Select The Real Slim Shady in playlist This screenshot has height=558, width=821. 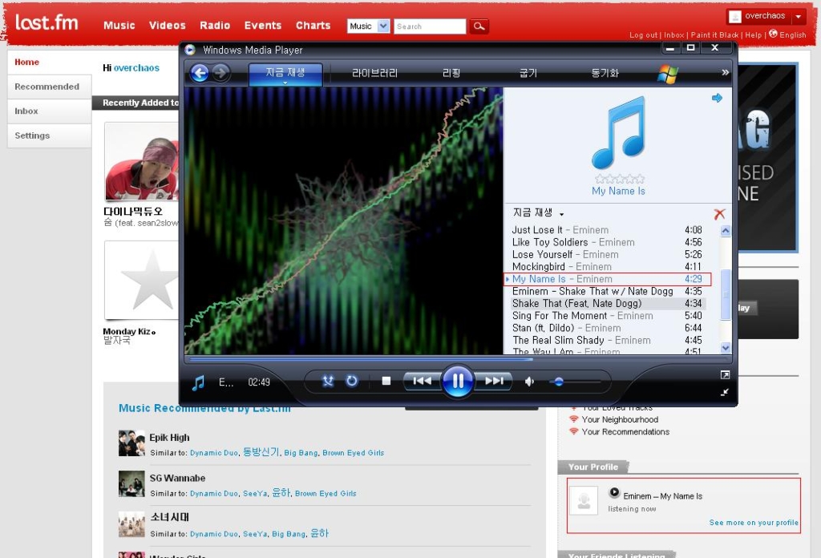(x=607, y=340)
